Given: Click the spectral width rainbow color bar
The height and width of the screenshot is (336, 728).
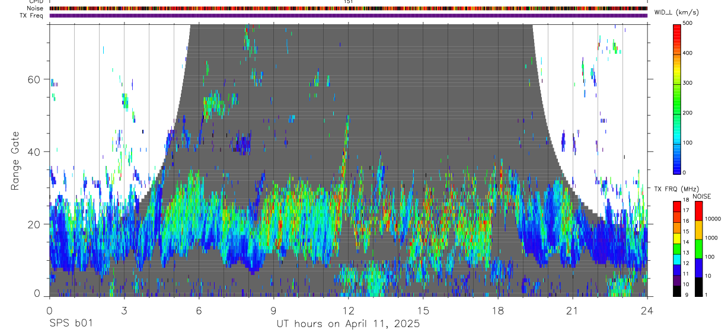Looking at the screenshot, I should tap(677, 98).
